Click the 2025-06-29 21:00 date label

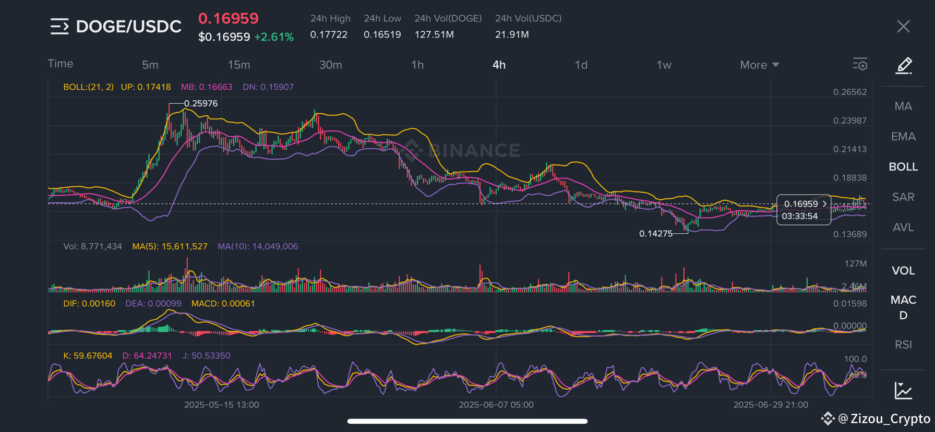tap(771, 405)
